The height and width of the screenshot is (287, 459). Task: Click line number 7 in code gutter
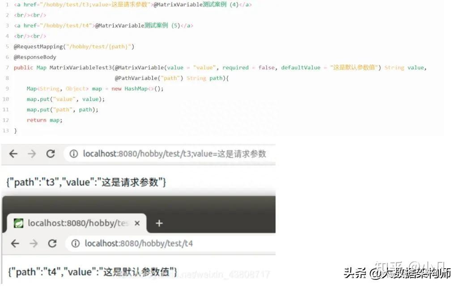7,68
